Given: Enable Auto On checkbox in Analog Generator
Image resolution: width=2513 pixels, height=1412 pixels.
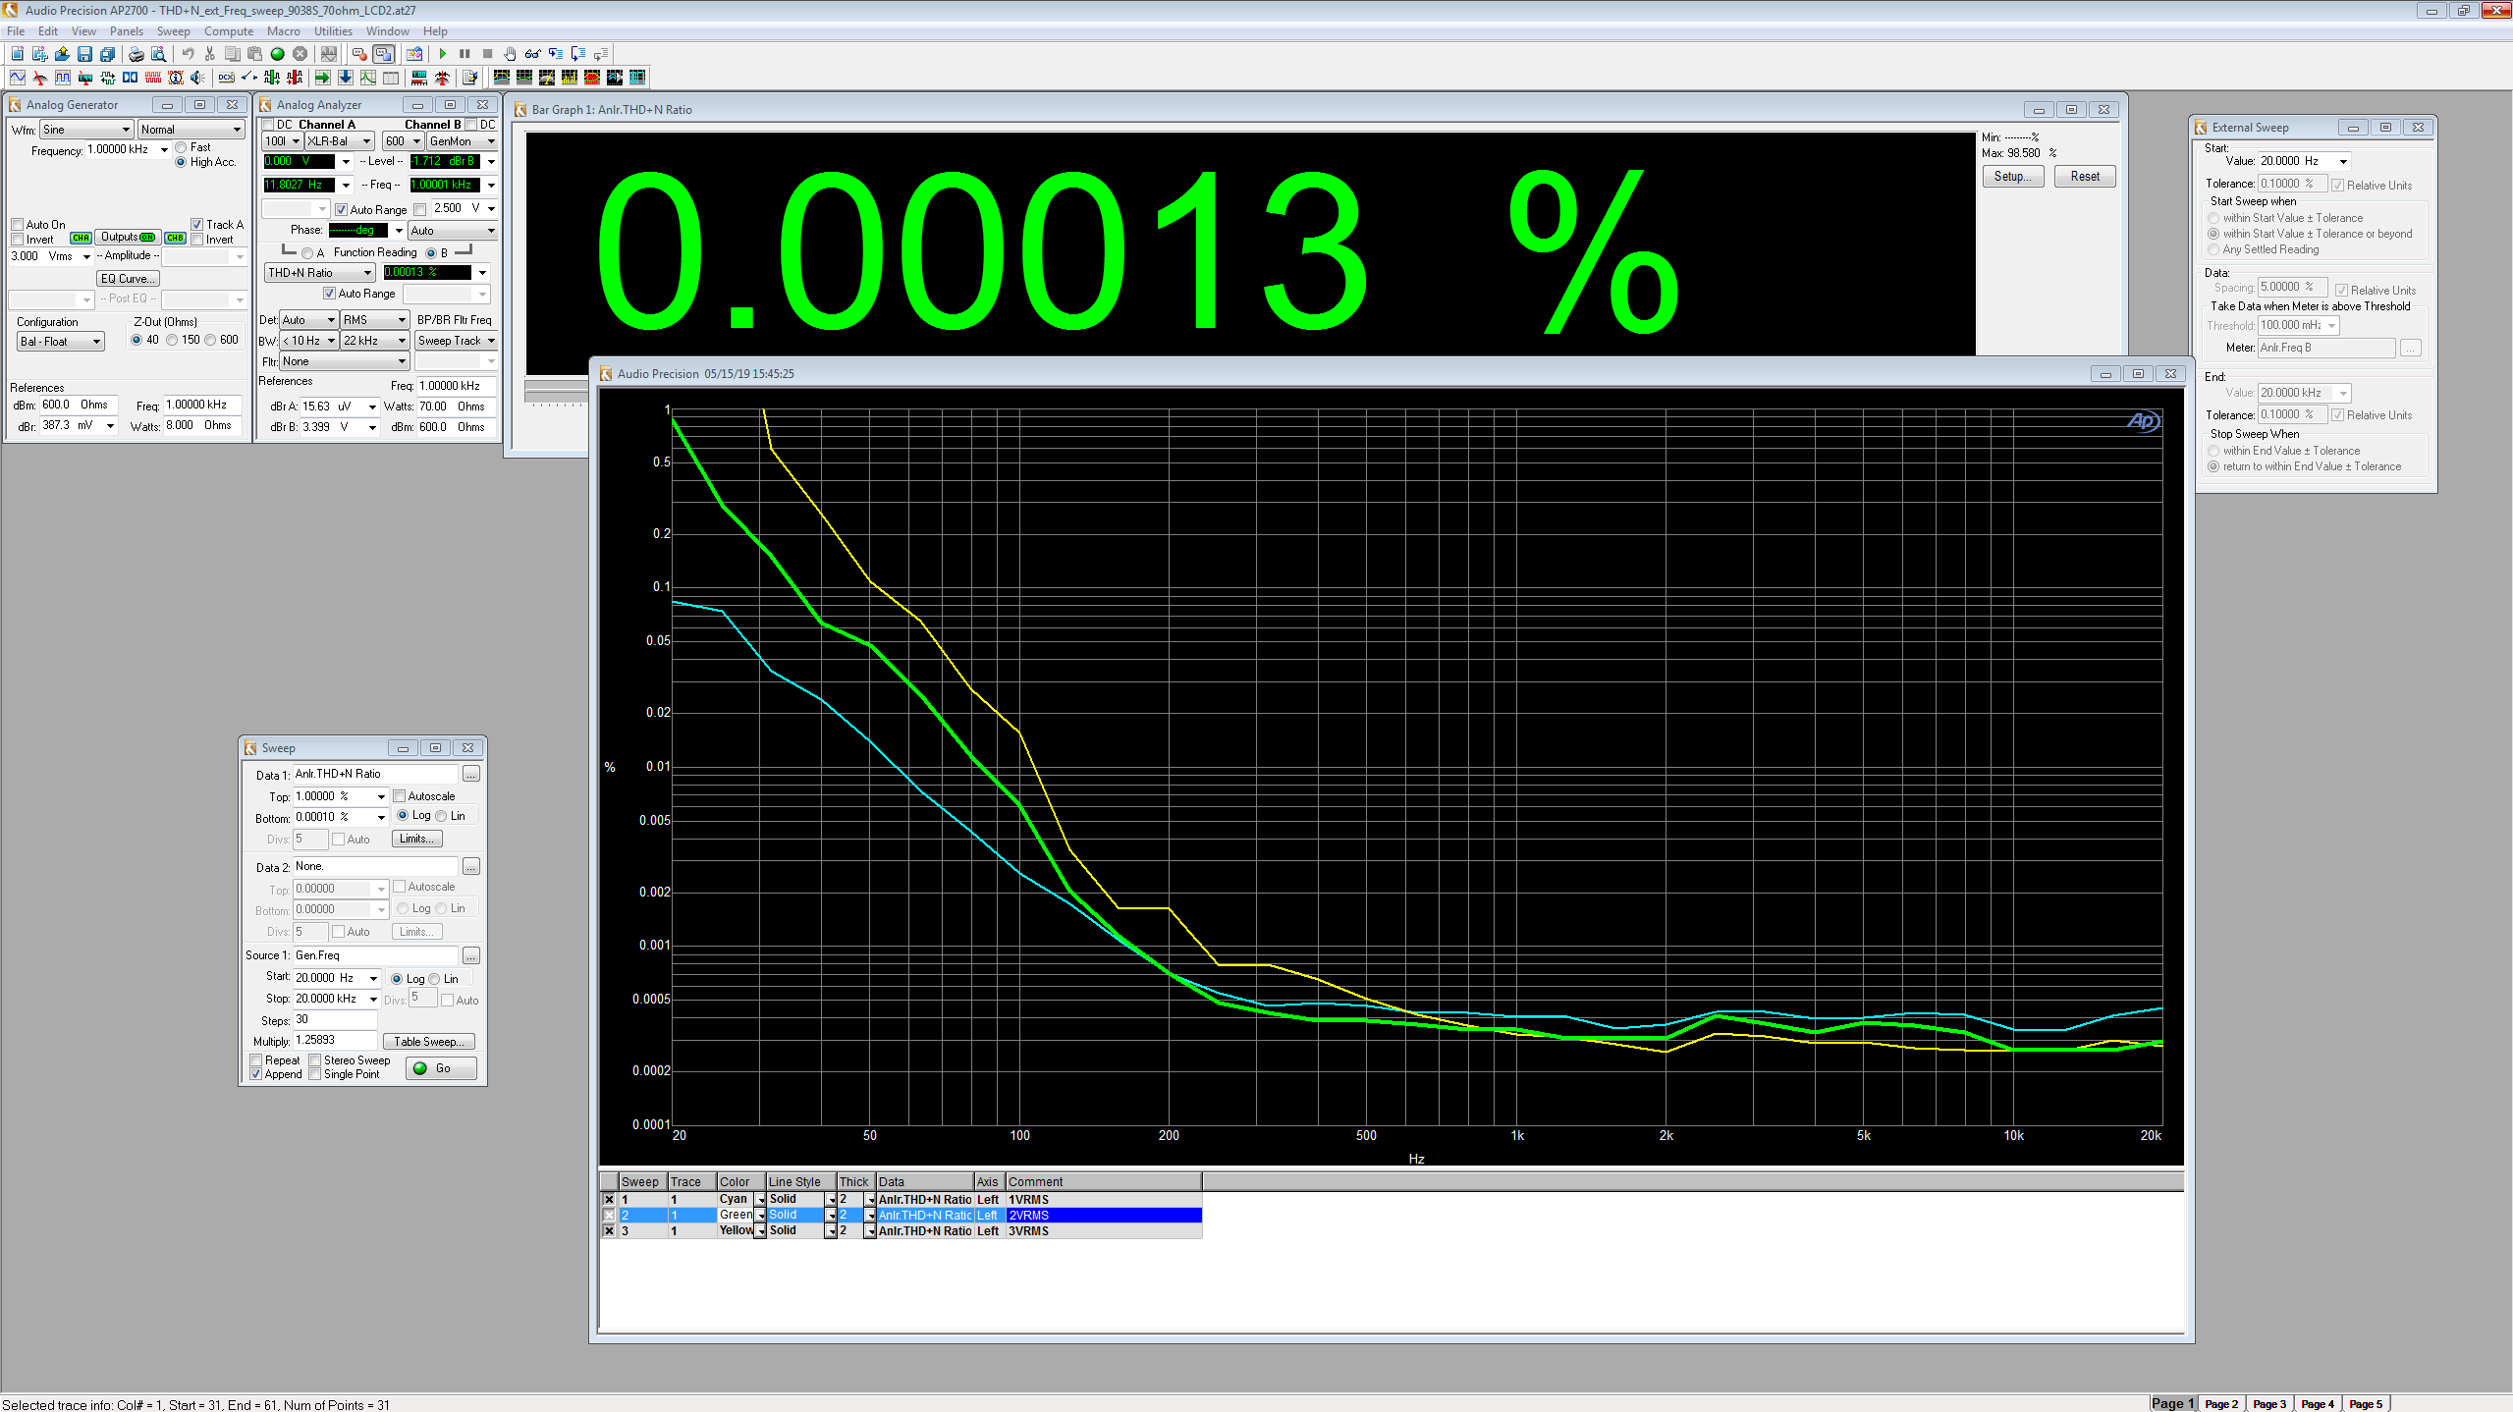Looking at the screenshot, I should tap(17, 225).
